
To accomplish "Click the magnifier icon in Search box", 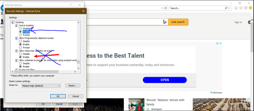I will tap(226, 8).
